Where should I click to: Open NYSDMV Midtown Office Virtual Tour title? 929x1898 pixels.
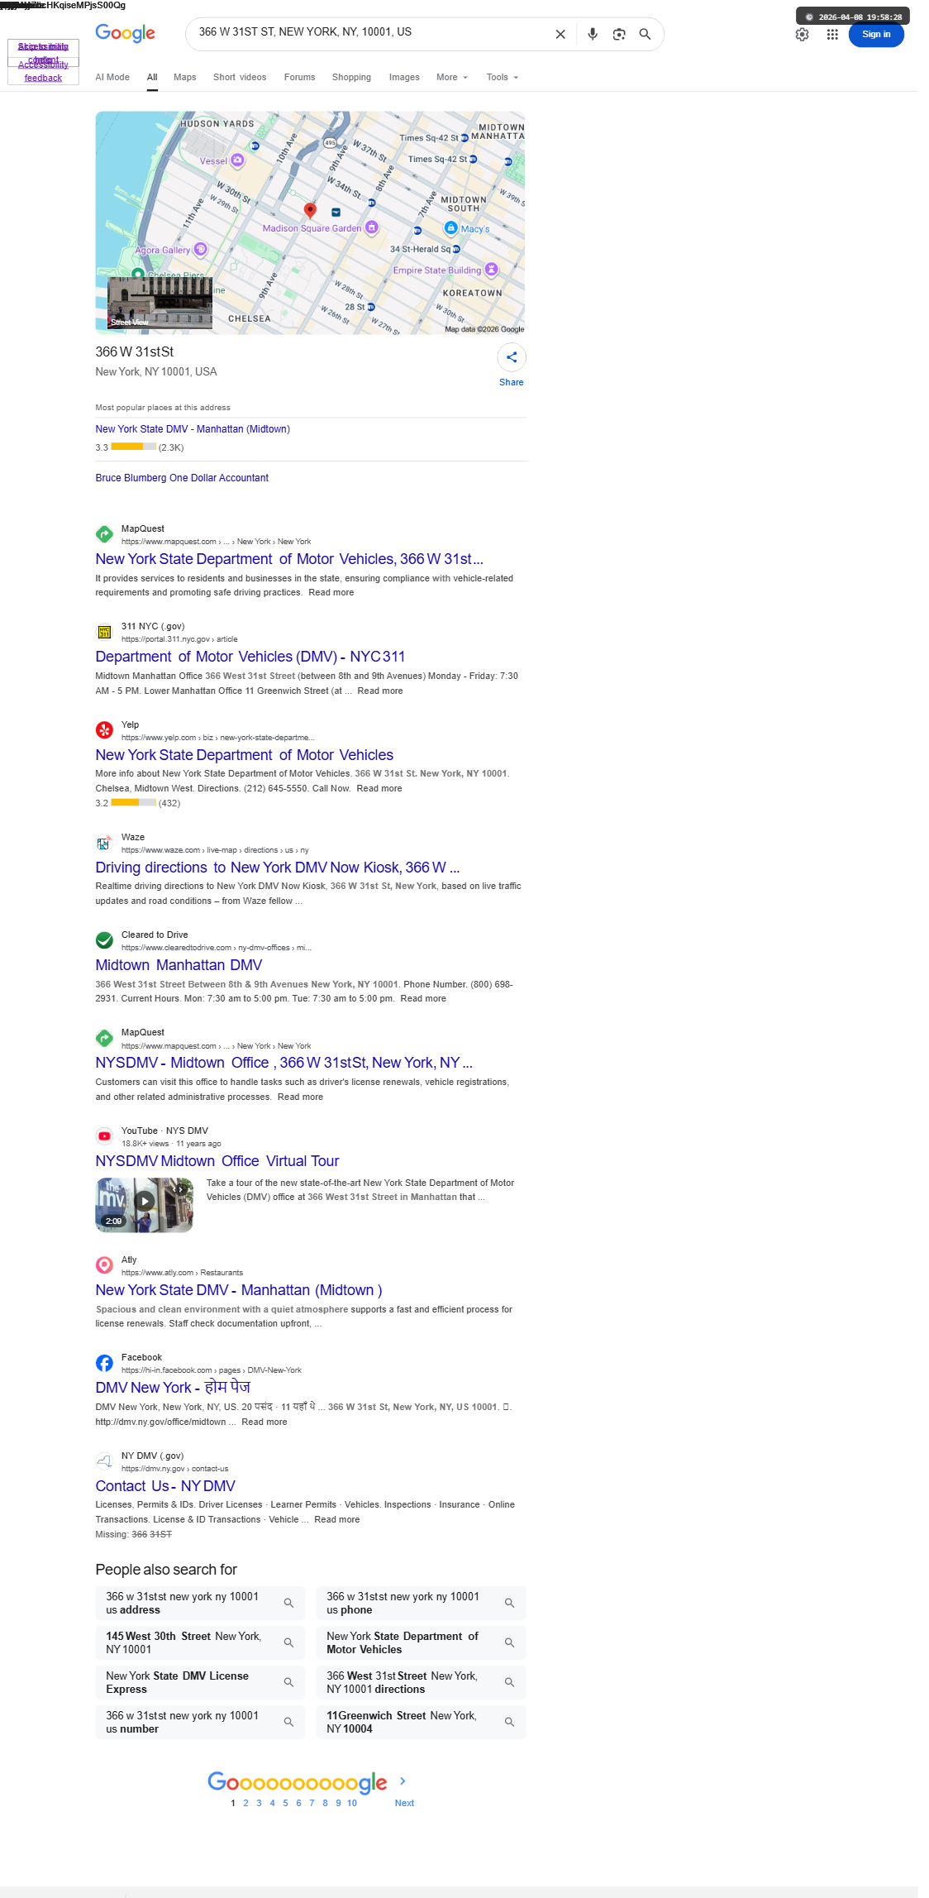[x=217, y=1161]
